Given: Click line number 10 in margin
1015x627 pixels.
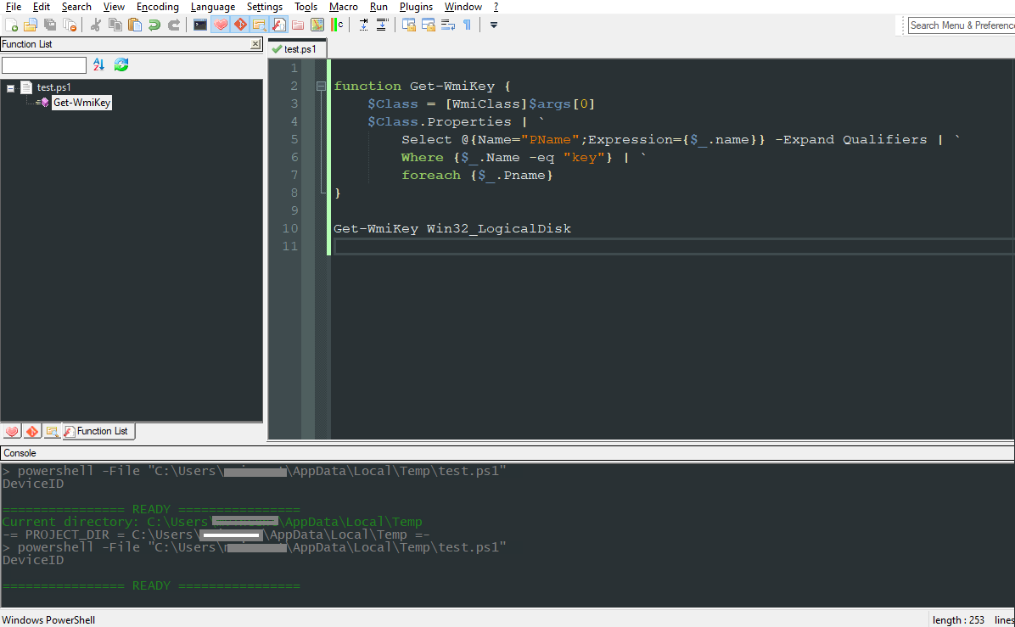Looking at the screenshot, I should point(289,228).
